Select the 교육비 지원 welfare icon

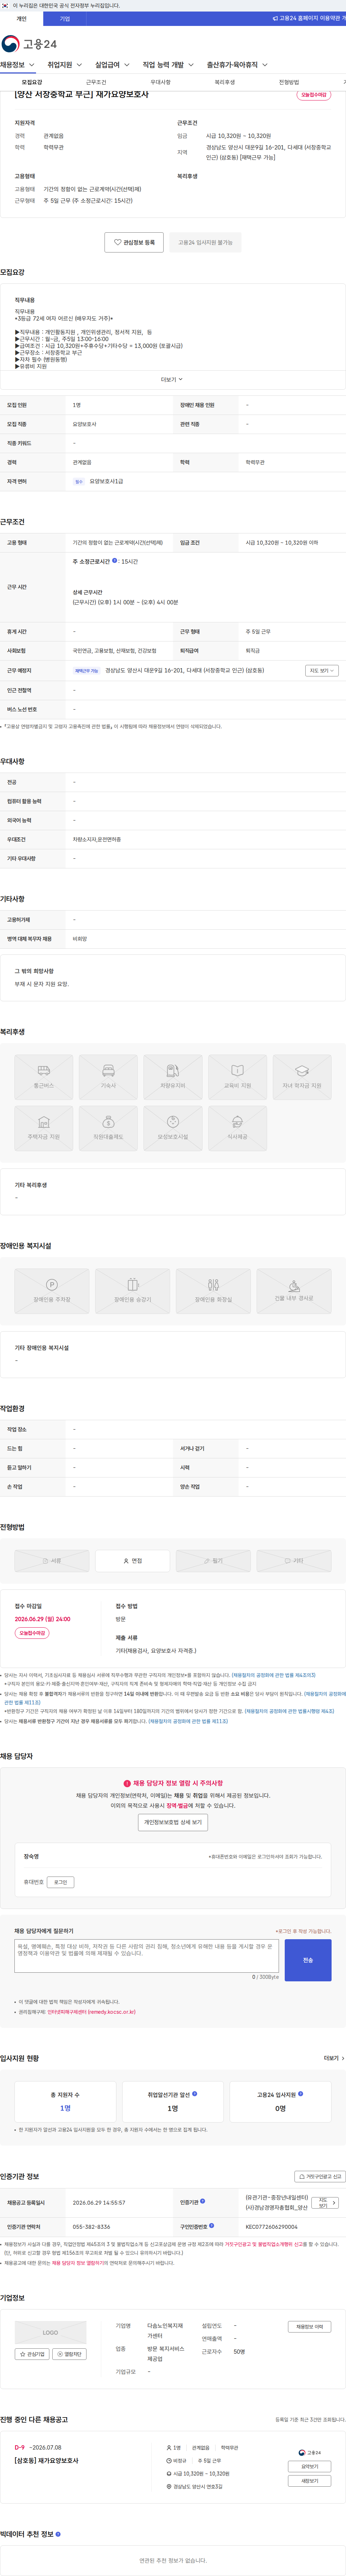point(237,1077)
